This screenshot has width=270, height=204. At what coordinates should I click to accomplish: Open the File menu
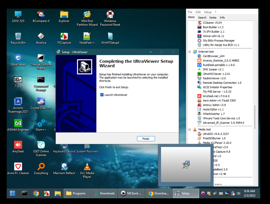click(190, 12)
